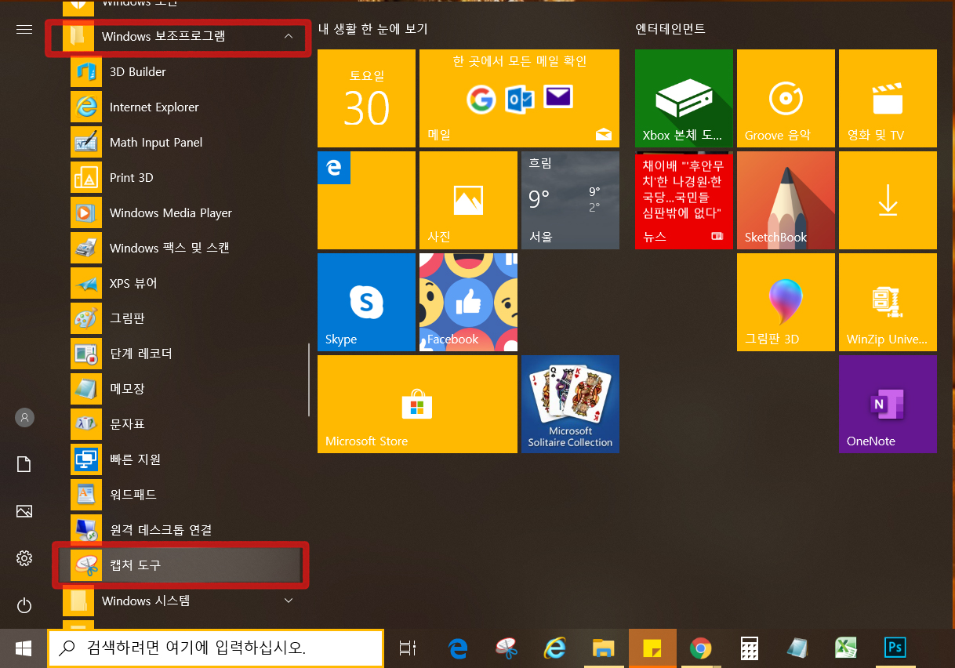Open the 뉴스 tile
Viewport: 955px width, 668px height.
click(684, 200)
